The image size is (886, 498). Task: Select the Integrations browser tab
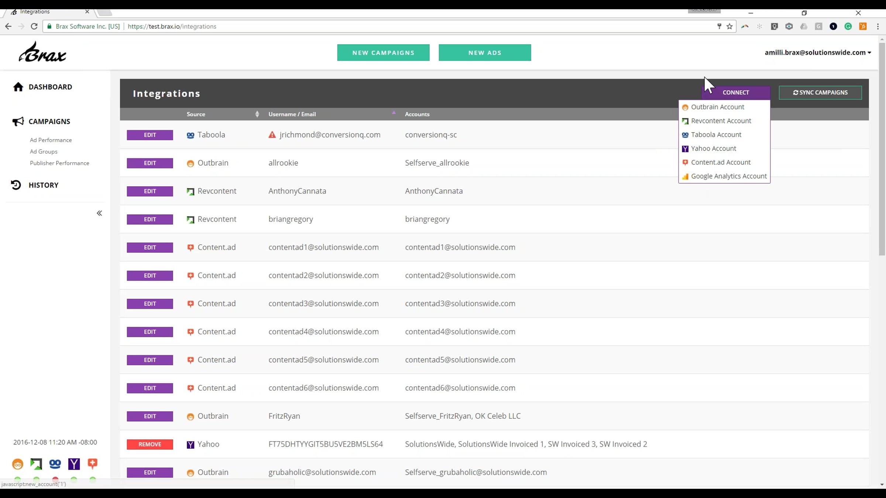[50, 12]
